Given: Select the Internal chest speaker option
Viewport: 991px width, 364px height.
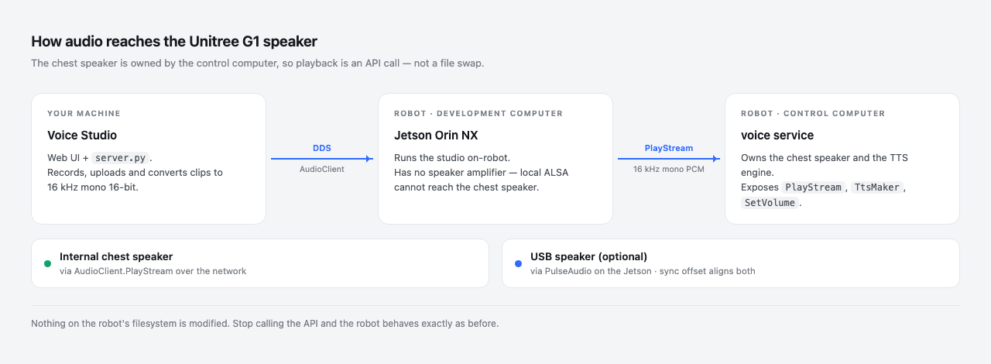Looking at the screenshot, I should click(260, 263).
